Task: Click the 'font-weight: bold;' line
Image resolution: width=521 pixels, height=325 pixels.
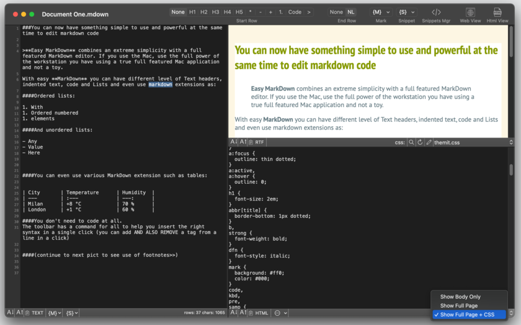Action: point(260,239)
